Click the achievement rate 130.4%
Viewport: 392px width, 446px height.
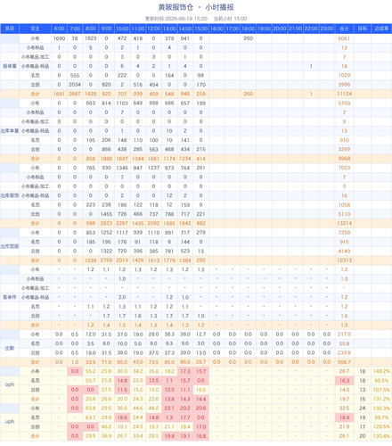tap(381, 436)
